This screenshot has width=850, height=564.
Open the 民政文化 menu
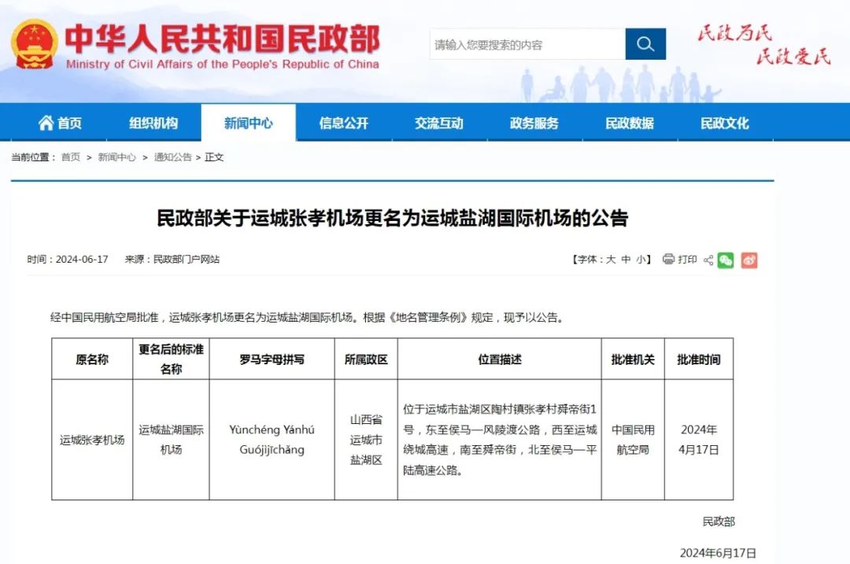click(725, 123)
